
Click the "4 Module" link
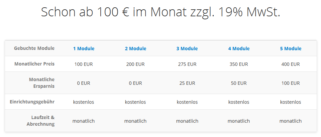point(239,49)
